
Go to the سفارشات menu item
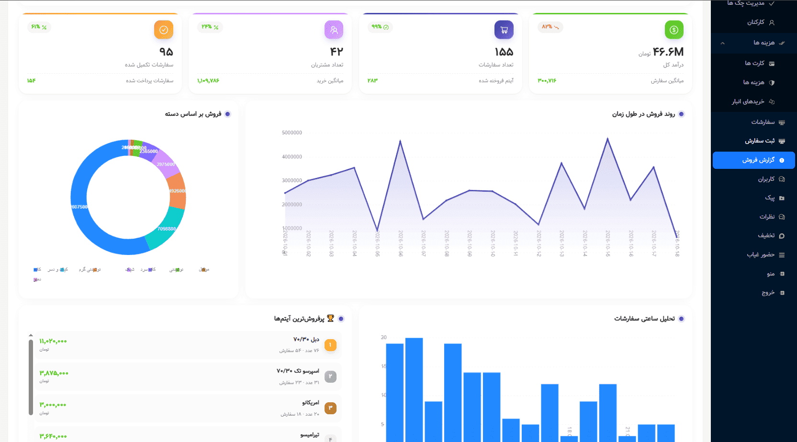(754, 122)
